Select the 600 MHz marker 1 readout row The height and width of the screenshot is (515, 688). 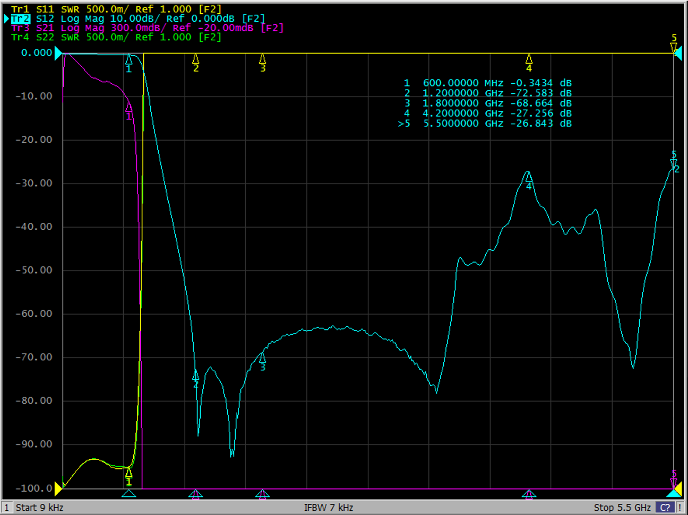[x=487, y=83]
